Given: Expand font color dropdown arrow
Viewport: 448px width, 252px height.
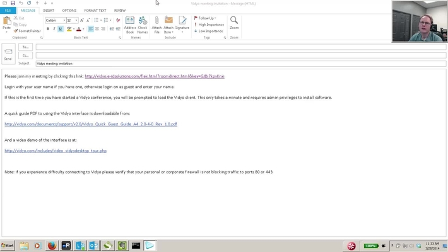Looking at the screenshot, I should [x=83, y=29].
